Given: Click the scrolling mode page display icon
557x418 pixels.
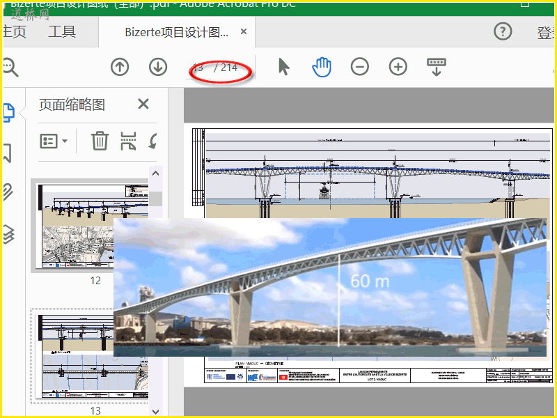Looking at the screenshot, I should tap(437, 67).
